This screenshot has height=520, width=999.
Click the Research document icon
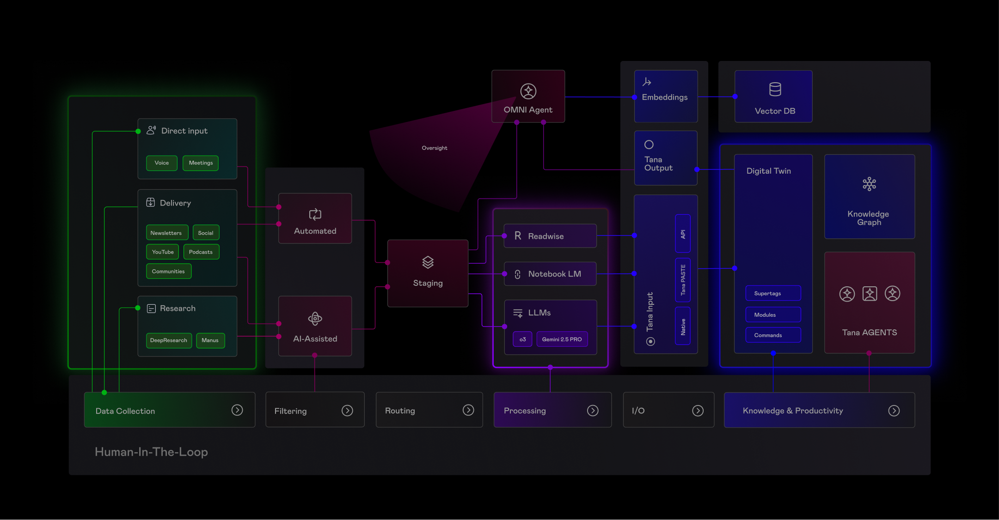click(151, 308)
